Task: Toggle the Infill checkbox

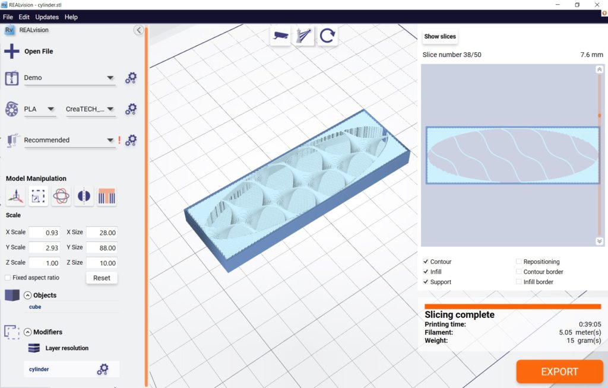Action: coord(426,272)
